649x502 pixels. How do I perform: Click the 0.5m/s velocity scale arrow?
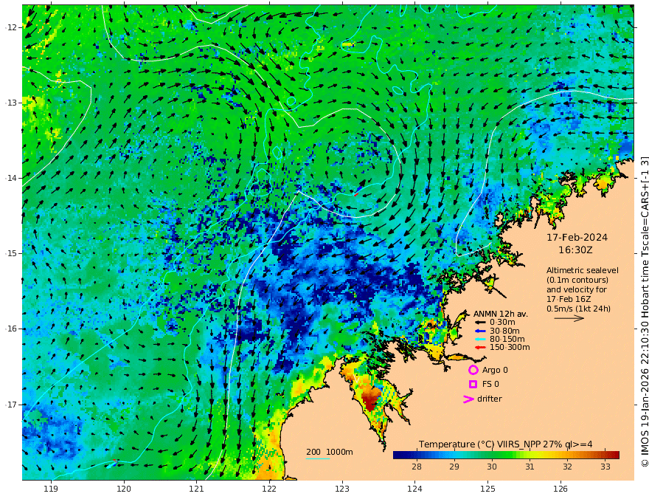(x=569, y=318)
